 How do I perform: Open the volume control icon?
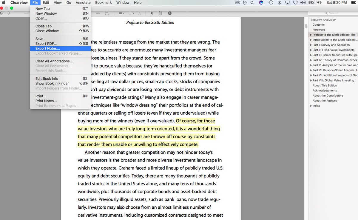click(303, 2)
